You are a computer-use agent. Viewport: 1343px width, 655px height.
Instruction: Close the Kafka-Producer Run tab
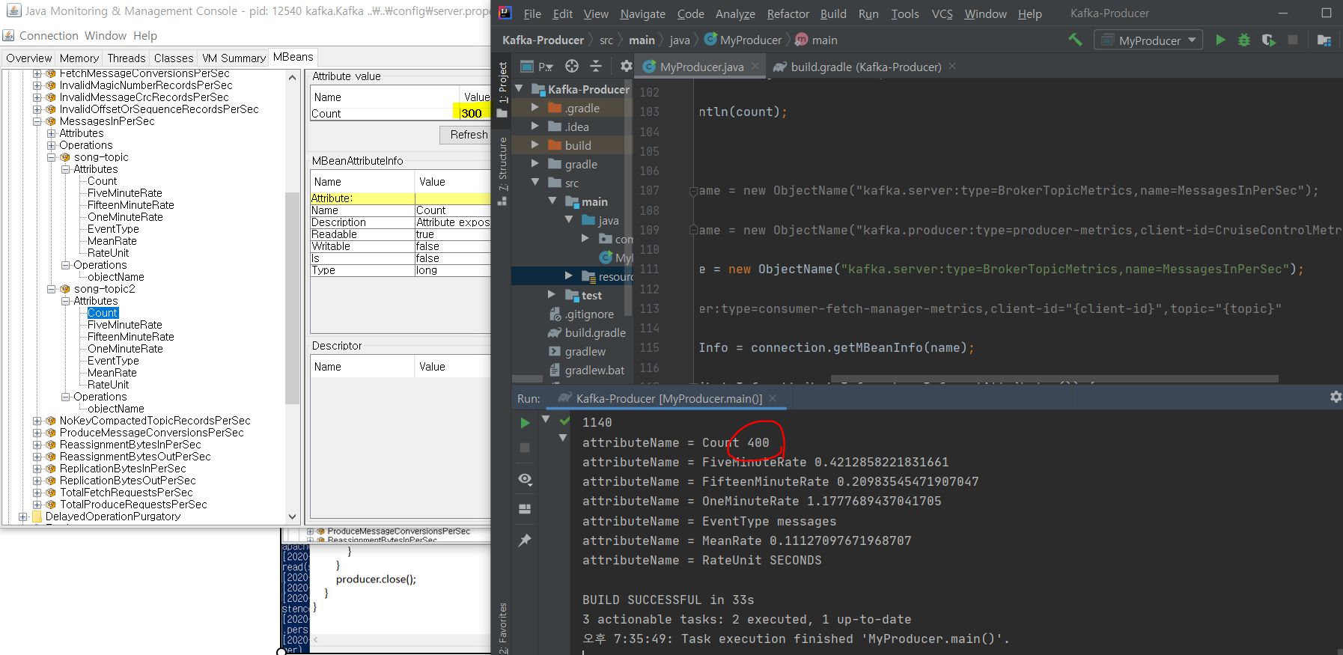773,398
